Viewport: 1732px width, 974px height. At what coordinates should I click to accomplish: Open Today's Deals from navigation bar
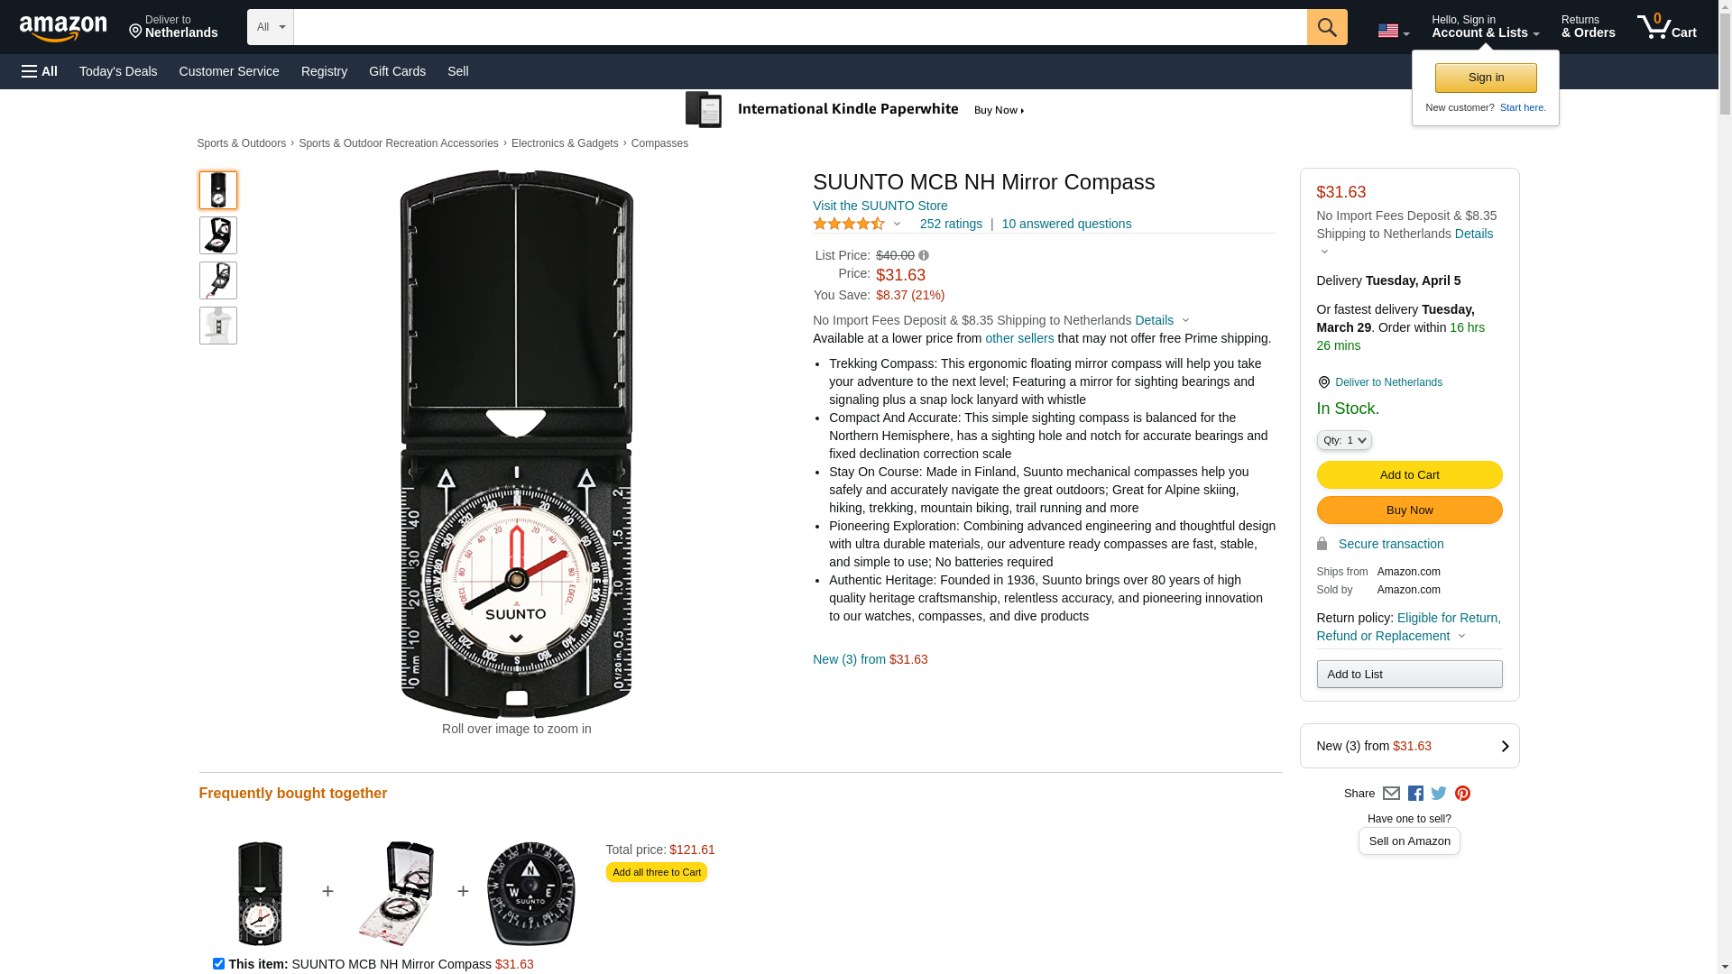(118, 71)
